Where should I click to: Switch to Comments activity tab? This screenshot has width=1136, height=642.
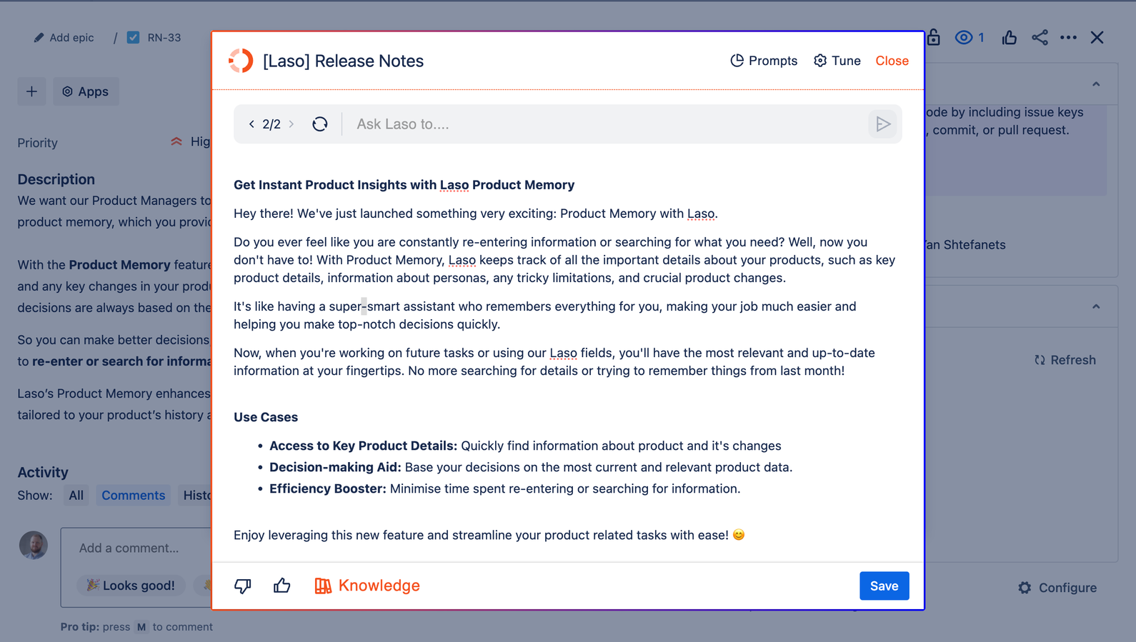134,496
